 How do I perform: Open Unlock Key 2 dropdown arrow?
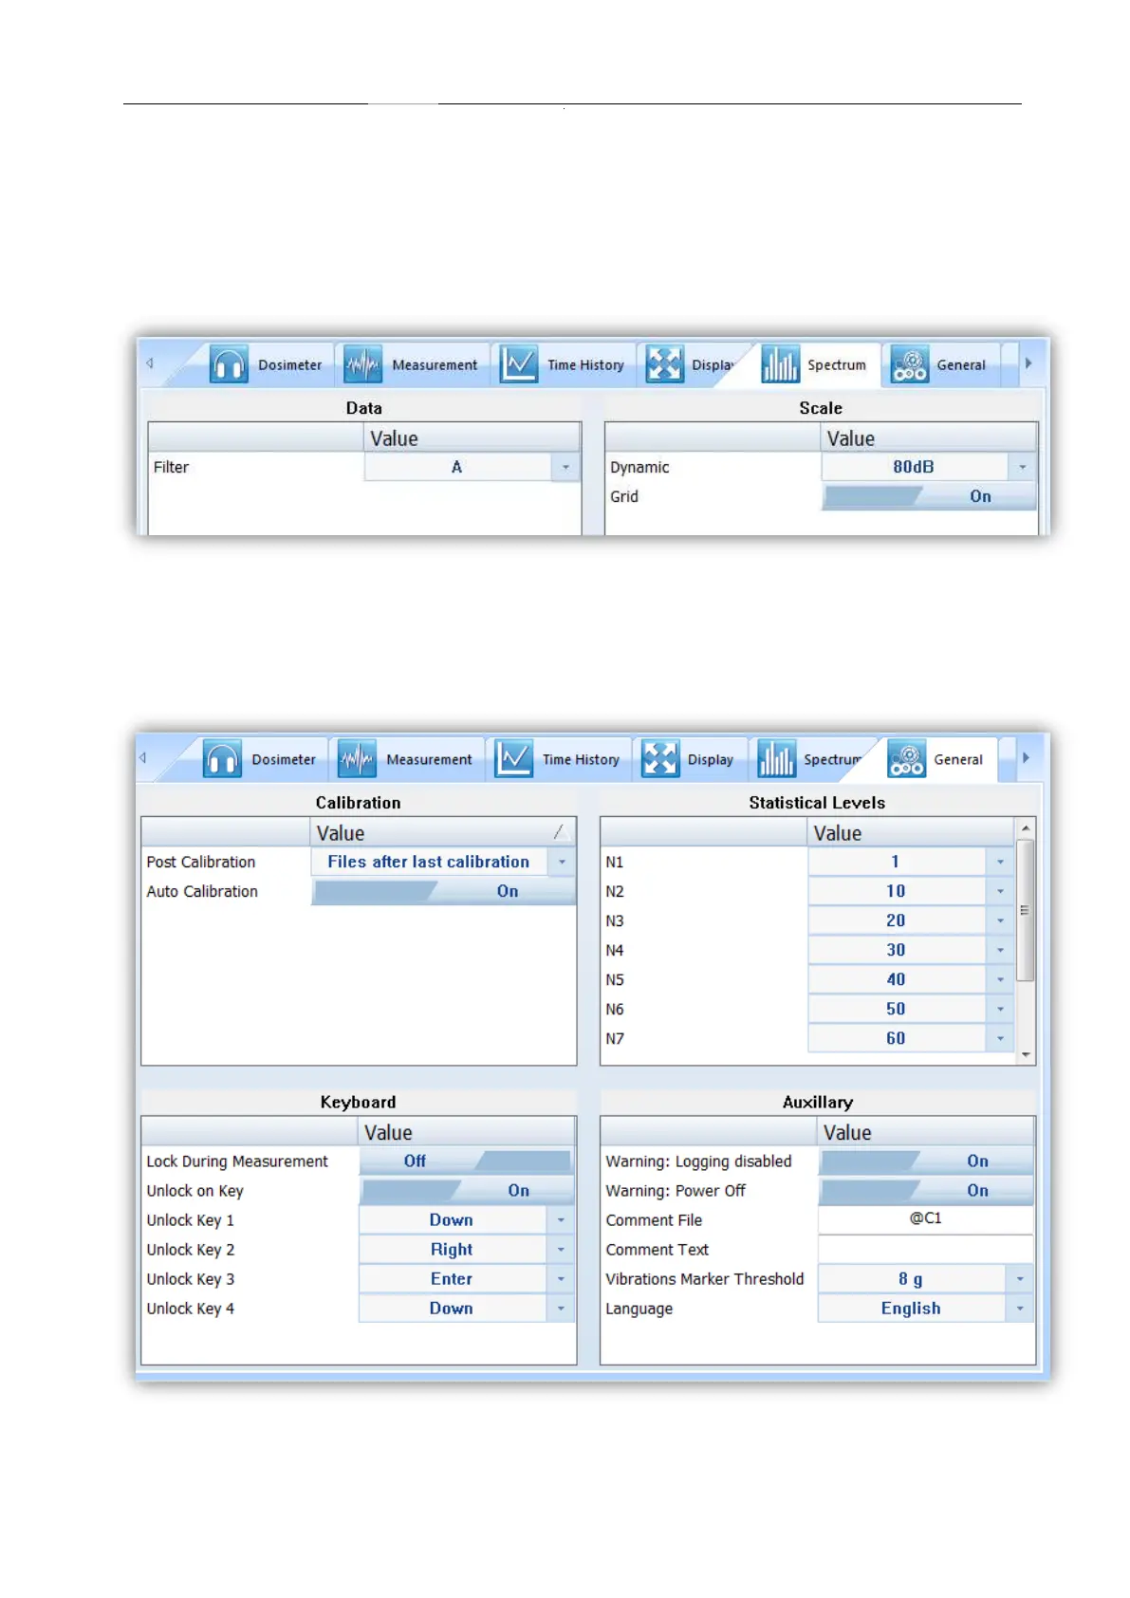(561, 1249)
